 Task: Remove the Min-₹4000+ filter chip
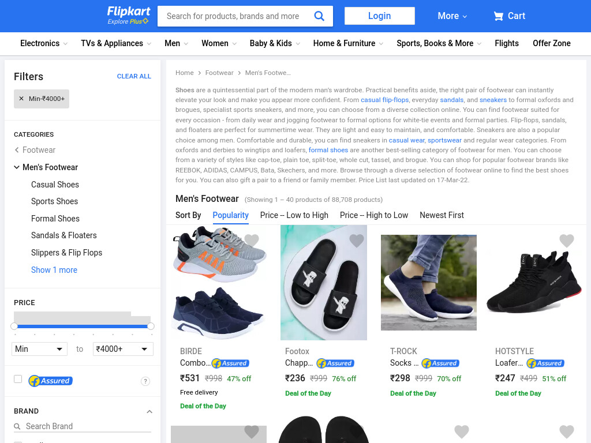21,99
